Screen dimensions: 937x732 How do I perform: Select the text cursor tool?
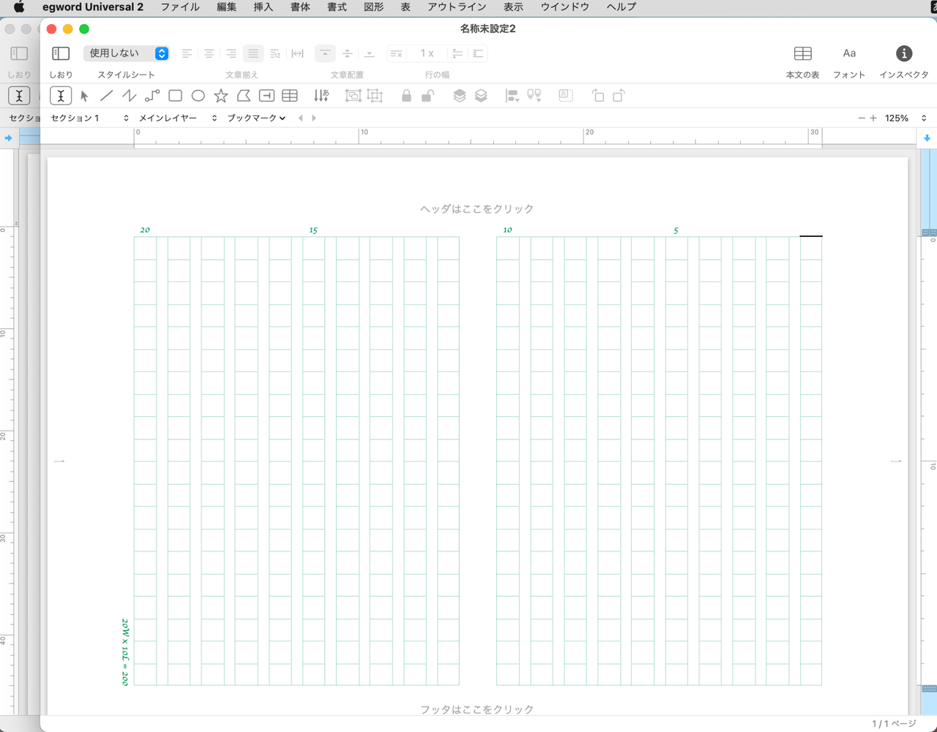click(x=61, y=96)
